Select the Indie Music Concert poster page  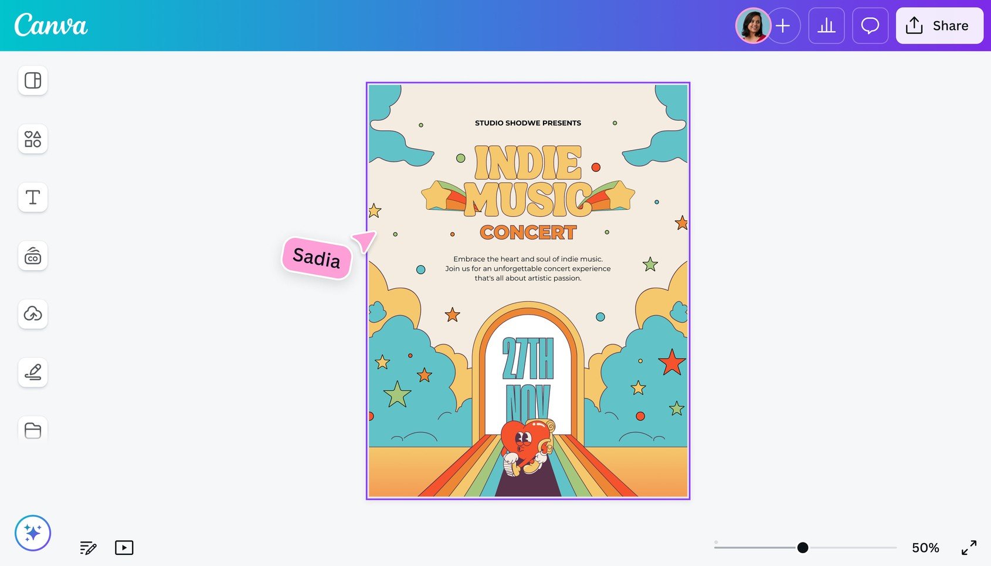[528, 290]
